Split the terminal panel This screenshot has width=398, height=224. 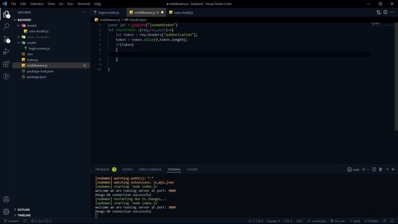(x=374, y=169)
